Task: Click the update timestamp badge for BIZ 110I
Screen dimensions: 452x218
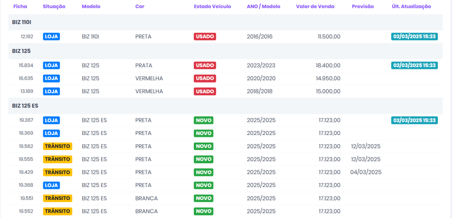Action: click(x=414, y=37)
